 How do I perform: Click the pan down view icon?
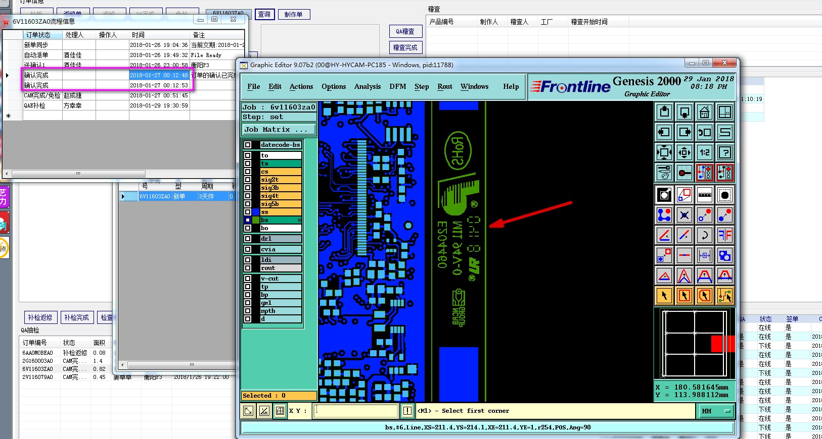coord(684,112)
